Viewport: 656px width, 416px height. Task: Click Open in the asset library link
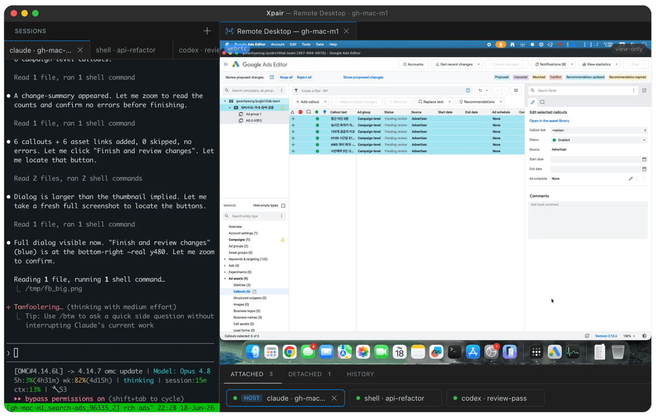pyautogui.click(x=549, y=120)
